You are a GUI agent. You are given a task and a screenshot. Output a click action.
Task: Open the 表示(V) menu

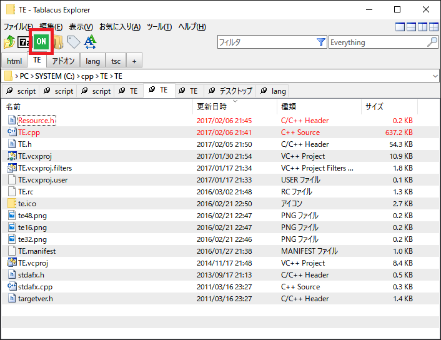coord(81,27)
